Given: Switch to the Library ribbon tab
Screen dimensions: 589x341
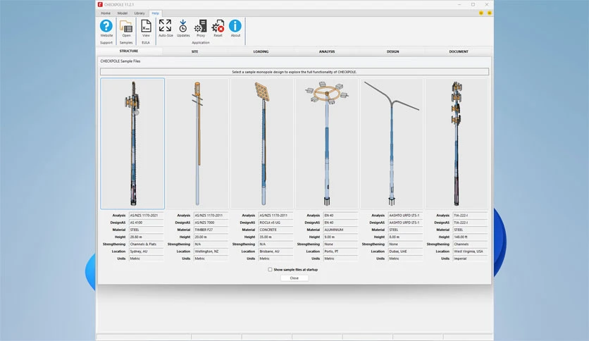Looking at the screenshot, I should pos(139,13).
